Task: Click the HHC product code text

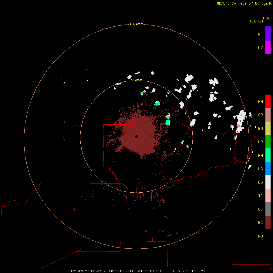Action: click(x=266, y=18)
